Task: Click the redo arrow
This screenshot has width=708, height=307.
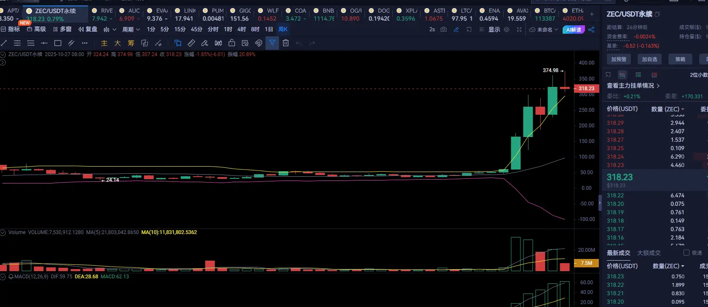Action: point(312,43)
